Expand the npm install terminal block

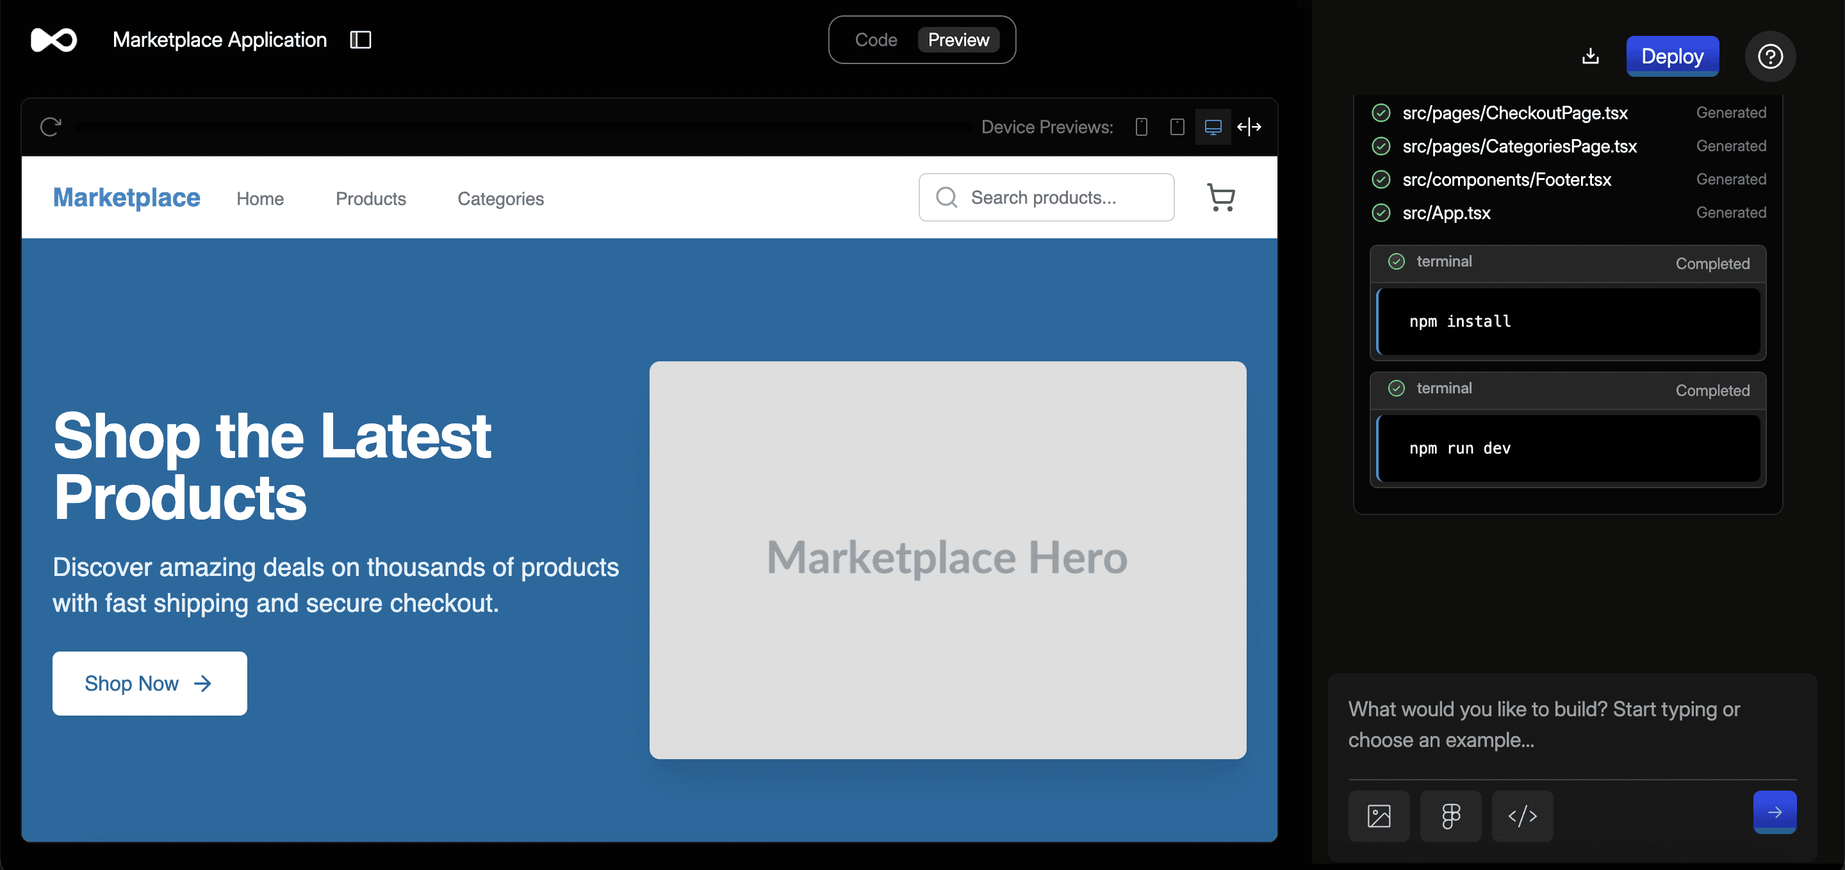coord(1567,262)
